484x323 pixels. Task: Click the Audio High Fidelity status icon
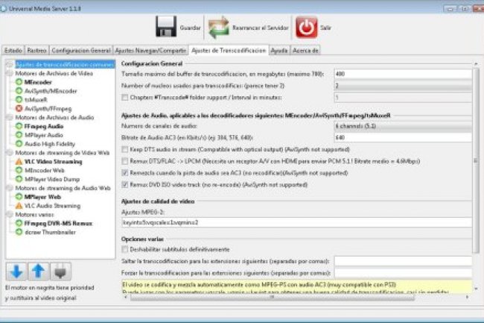(x=19, y=144)
